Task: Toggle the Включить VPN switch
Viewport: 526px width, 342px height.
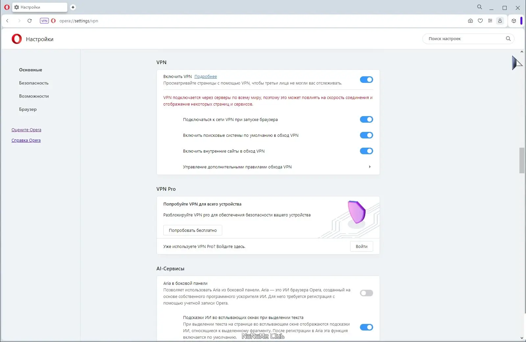Action: (x=367, y=80)
